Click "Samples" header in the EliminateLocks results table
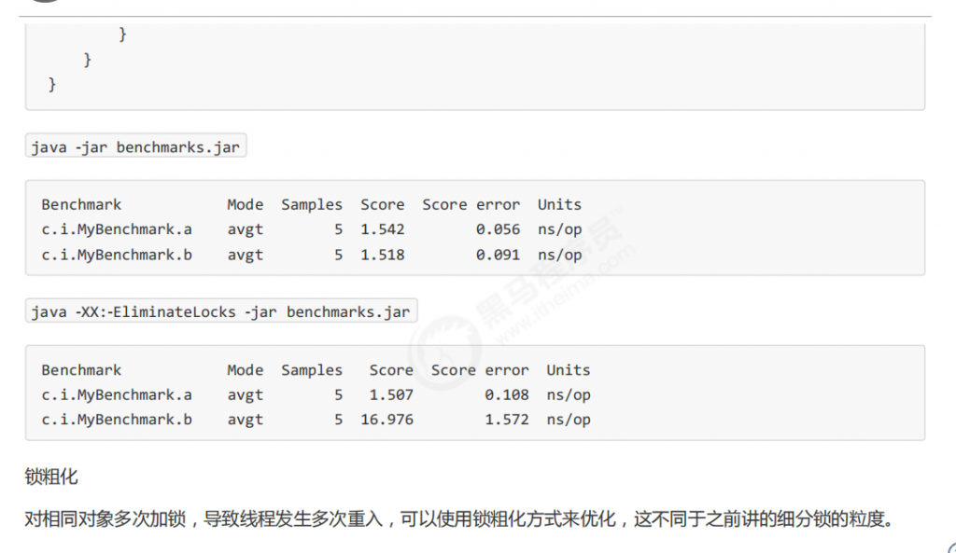 coord(312,370)
